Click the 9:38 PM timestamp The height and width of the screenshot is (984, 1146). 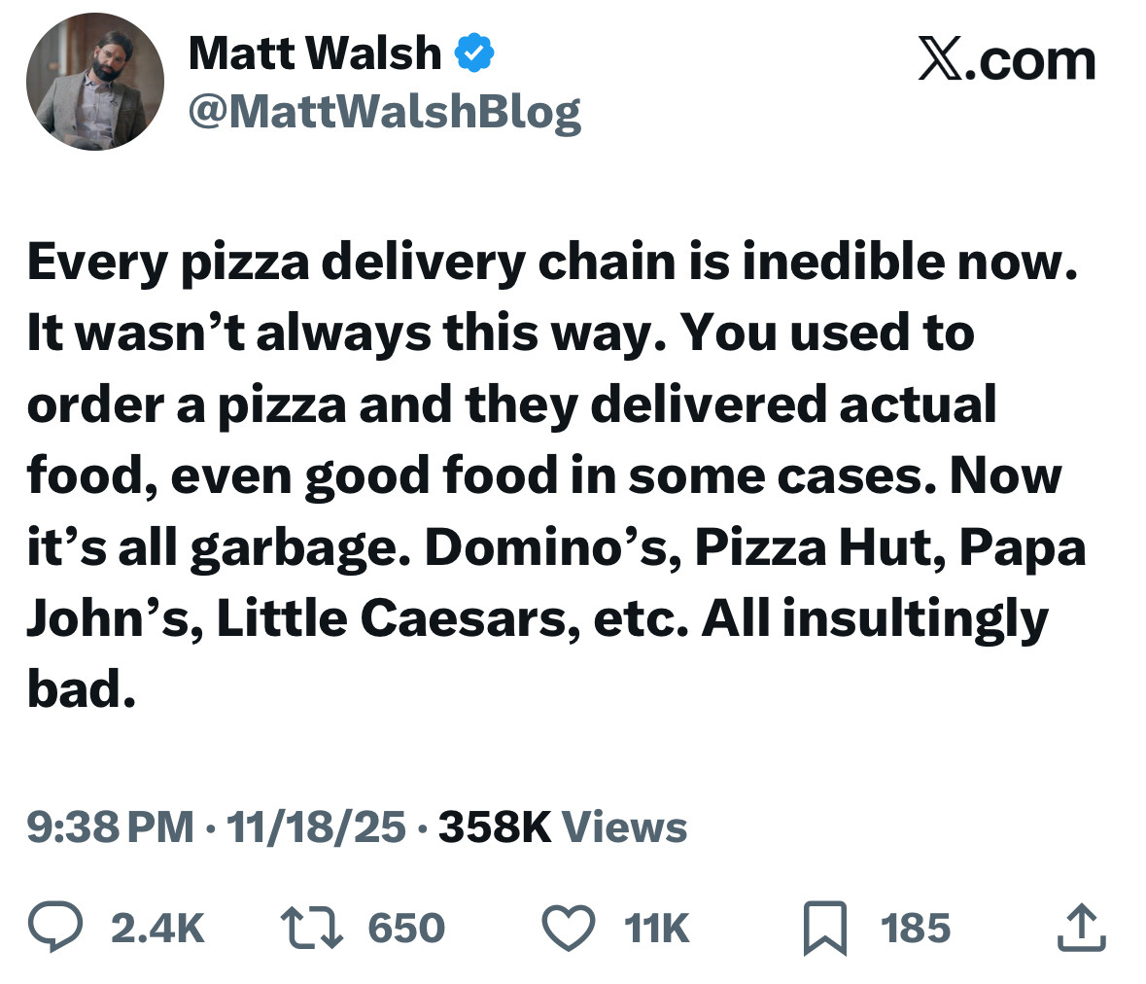[109, 826]
